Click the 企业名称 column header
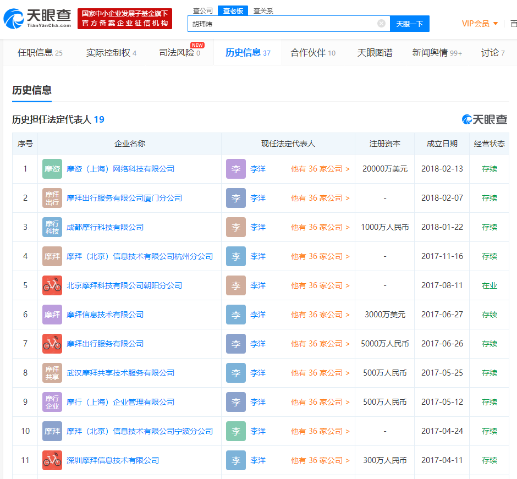 tap(130, 144)
